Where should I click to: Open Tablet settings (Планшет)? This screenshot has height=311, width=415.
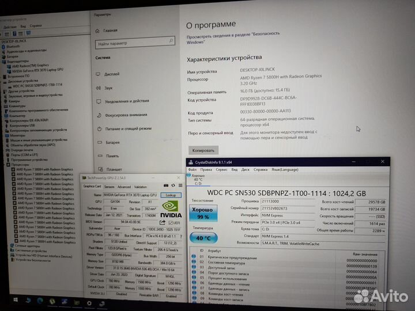tap(110, 169)
